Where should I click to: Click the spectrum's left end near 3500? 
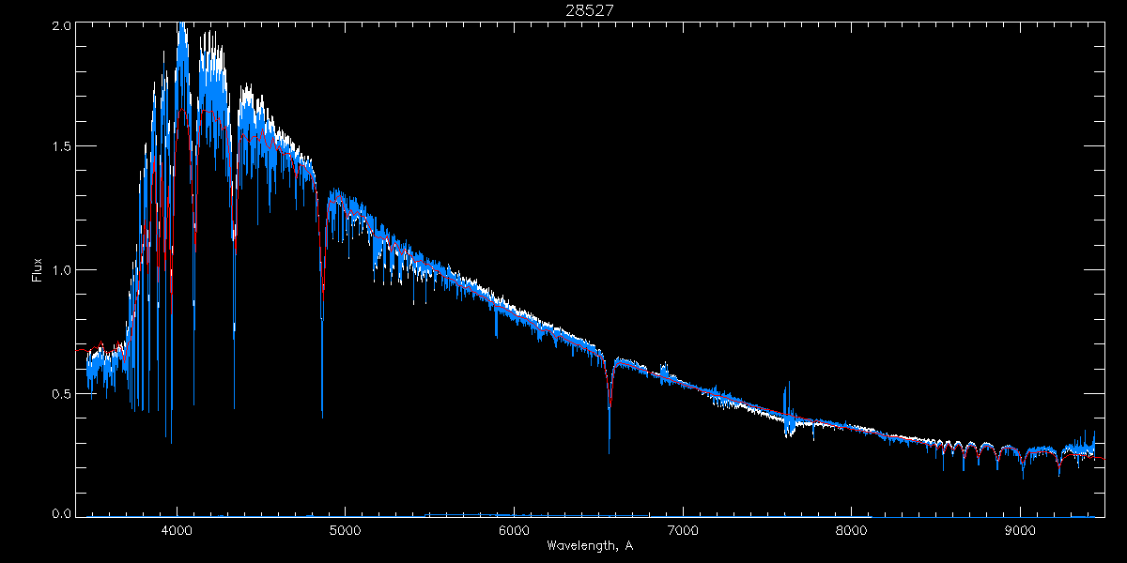[88, 371]
